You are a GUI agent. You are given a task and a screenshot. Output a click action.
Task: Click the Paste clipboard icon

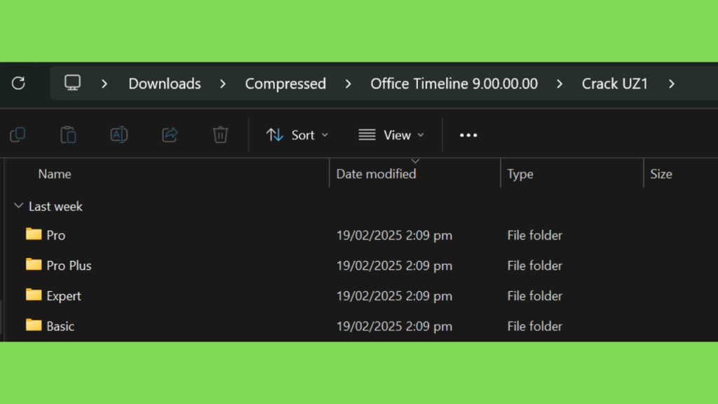click(x=68, y=135)
